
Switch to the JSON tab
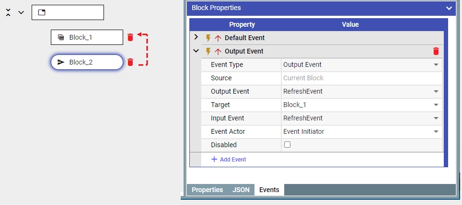click(x=241, y=190)
